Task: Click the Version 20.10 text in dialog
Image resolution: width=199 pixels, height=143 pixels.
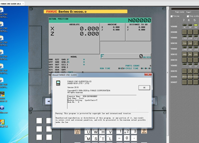Action: click(73, 87)
